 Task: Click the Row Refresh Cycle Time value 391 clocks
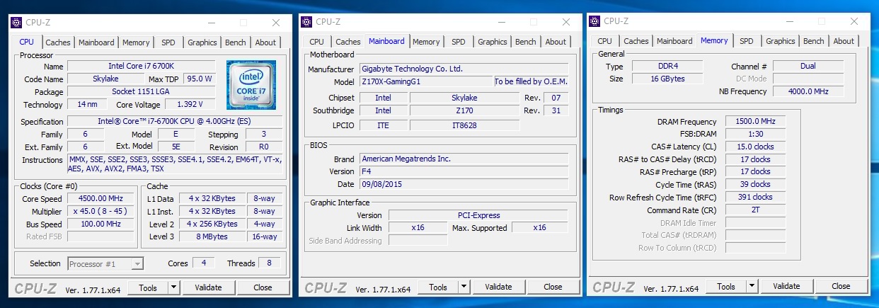756,198
